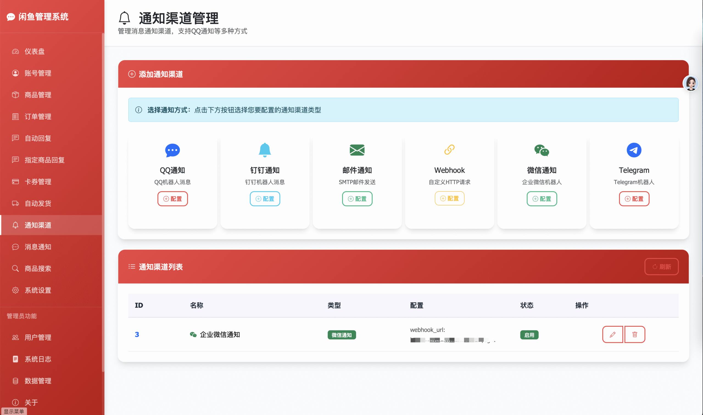Click the 钉钉通知 bell icon
Viewport: 703px width, 415px height.
(x=265, y=150)
